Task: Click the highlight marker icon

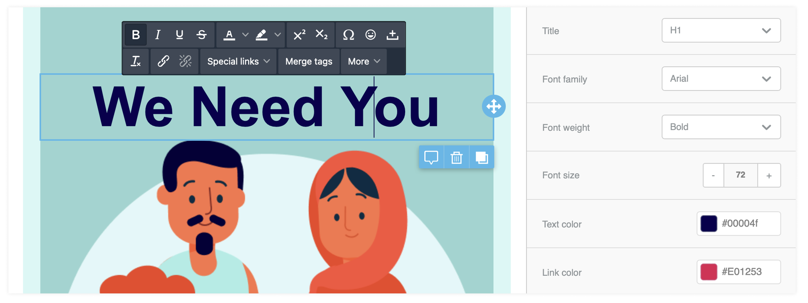Action: tap(261, 35)
